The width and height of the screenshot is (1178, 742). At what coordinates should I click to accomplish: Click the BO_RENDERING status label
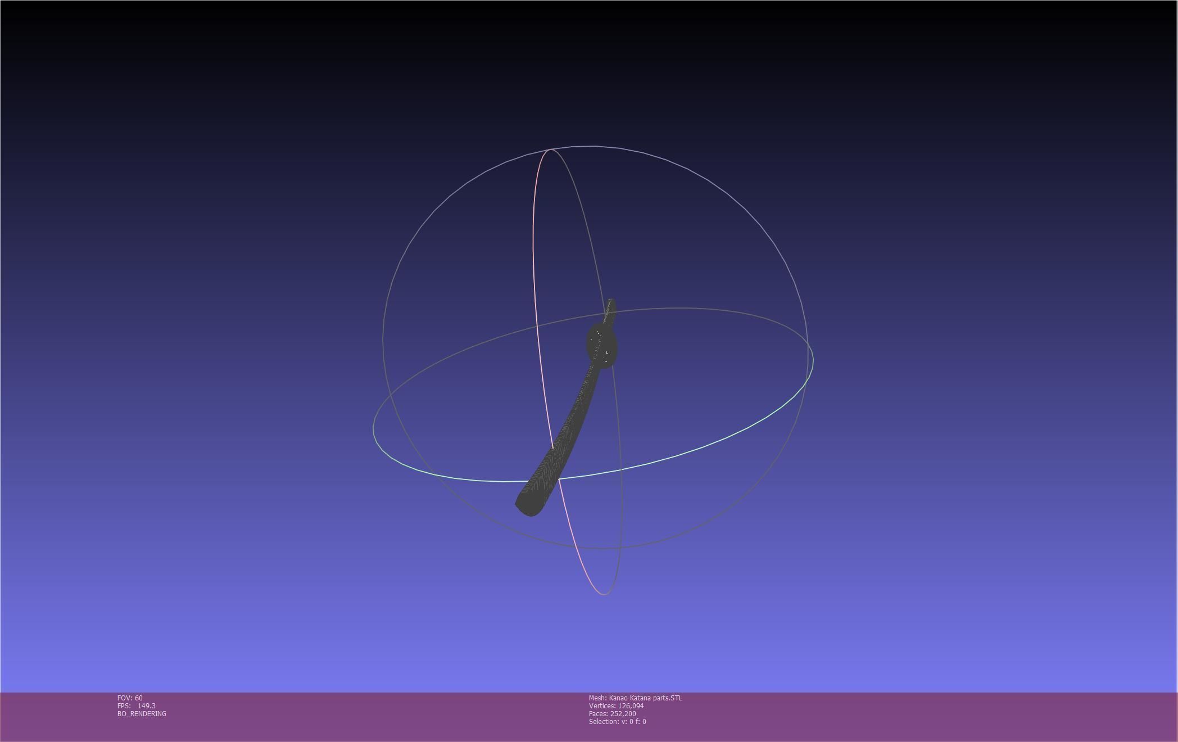(x=142, y=713)
